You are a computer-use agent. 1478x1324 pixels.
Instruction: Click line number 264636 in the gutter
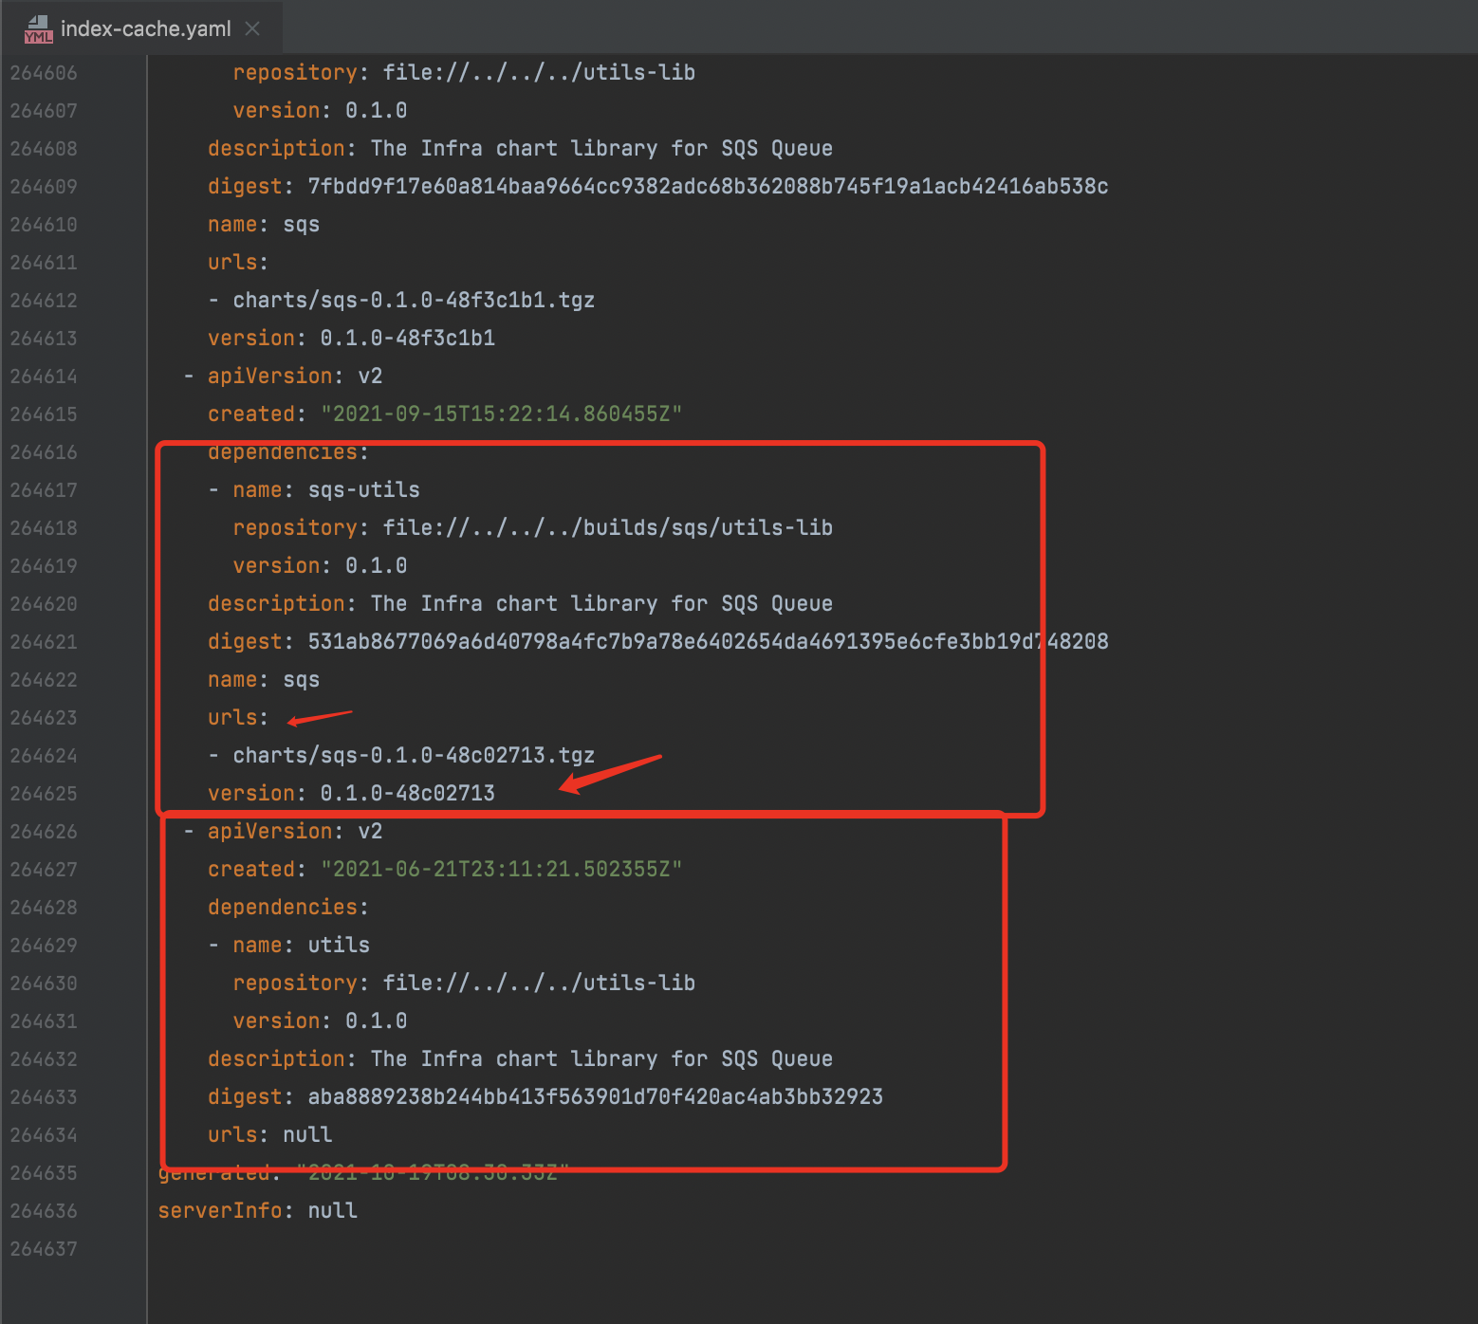(x=44, y=1210)
